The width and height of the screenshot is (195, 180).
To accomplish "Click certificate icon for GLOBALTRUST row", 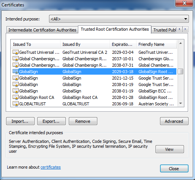I will (x=16, y=104).
